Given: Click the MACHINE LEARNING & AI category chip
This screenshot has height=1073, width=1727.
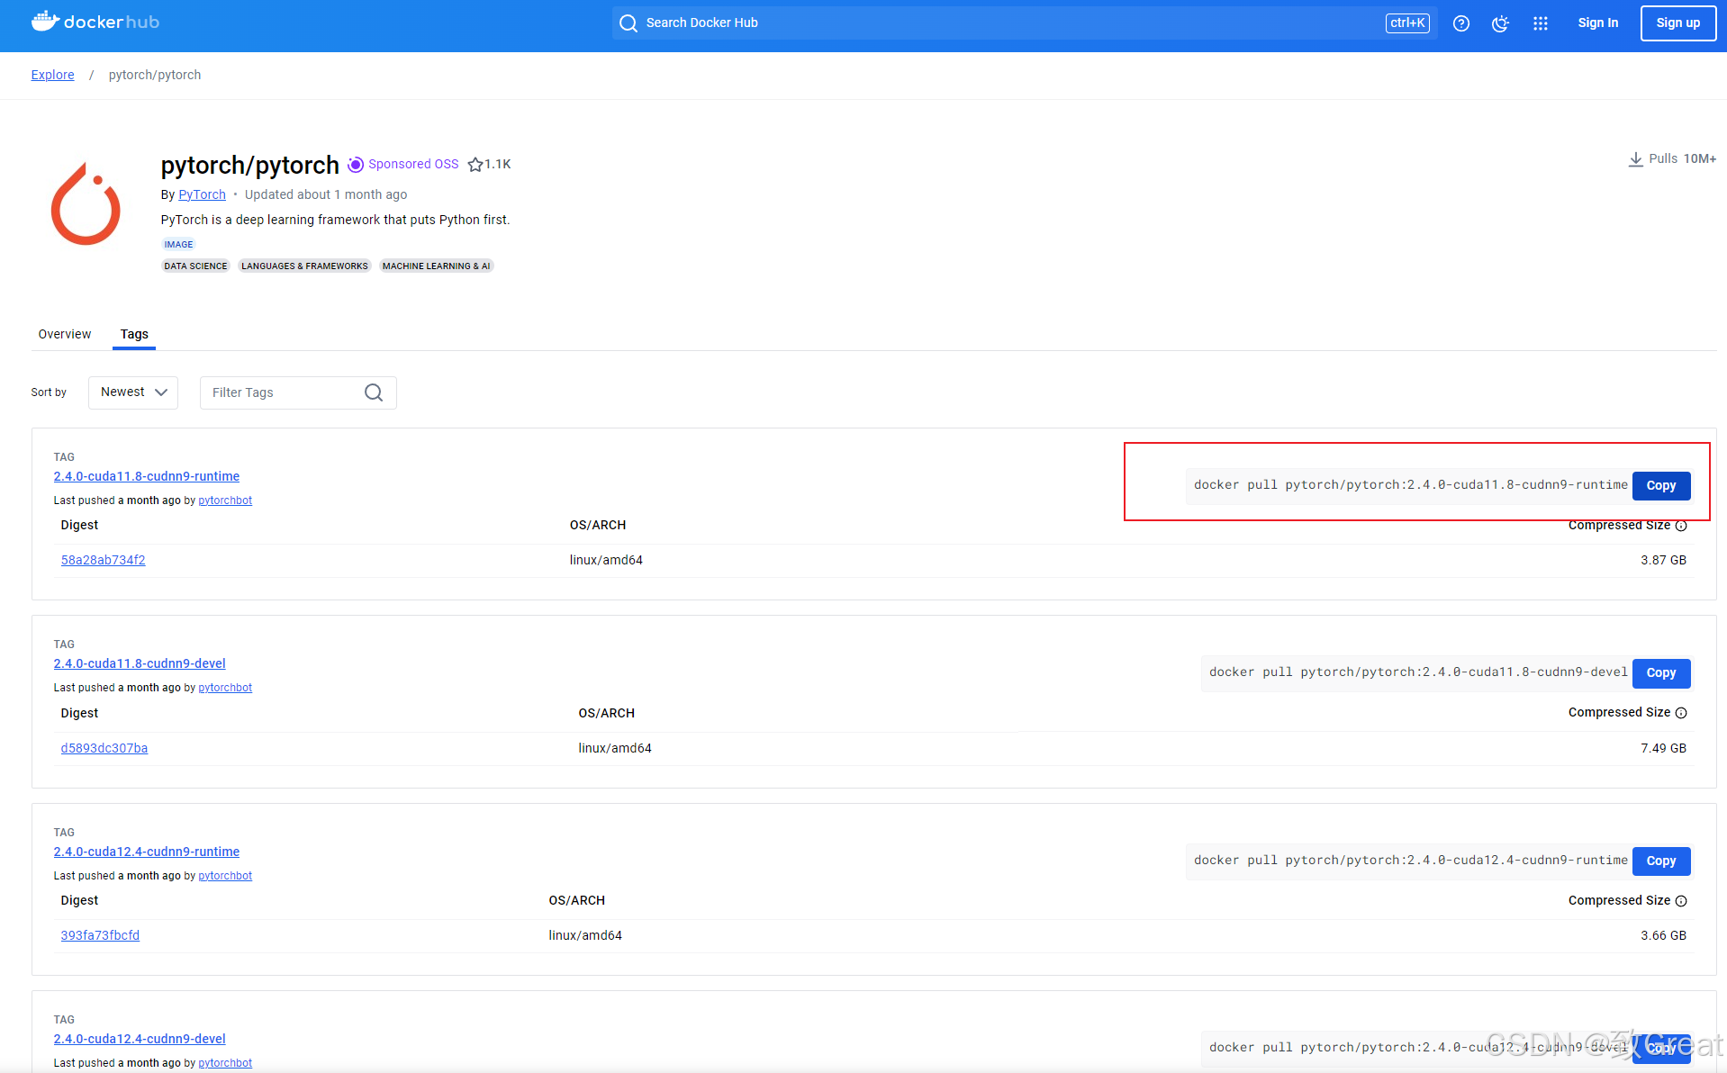Looking at the screenshot, I should 436,266.
